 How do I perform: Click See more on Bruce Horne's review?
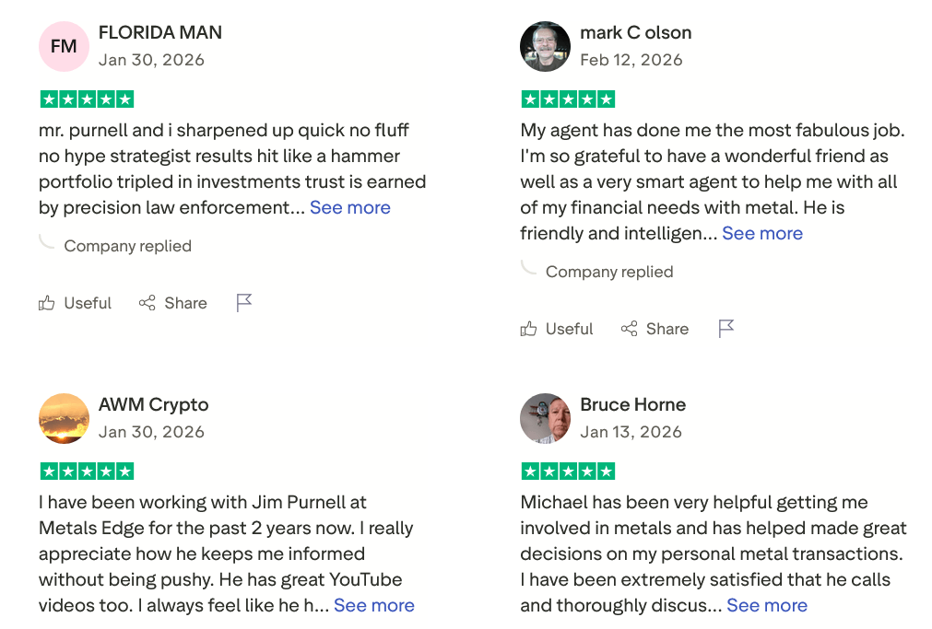(x=766, y=605)
